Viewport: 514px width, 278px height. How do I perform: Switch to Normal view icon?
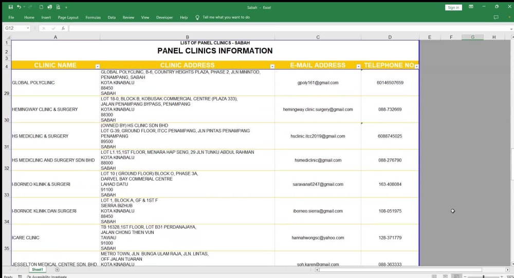pyautogui.click(x=434, y=276)
